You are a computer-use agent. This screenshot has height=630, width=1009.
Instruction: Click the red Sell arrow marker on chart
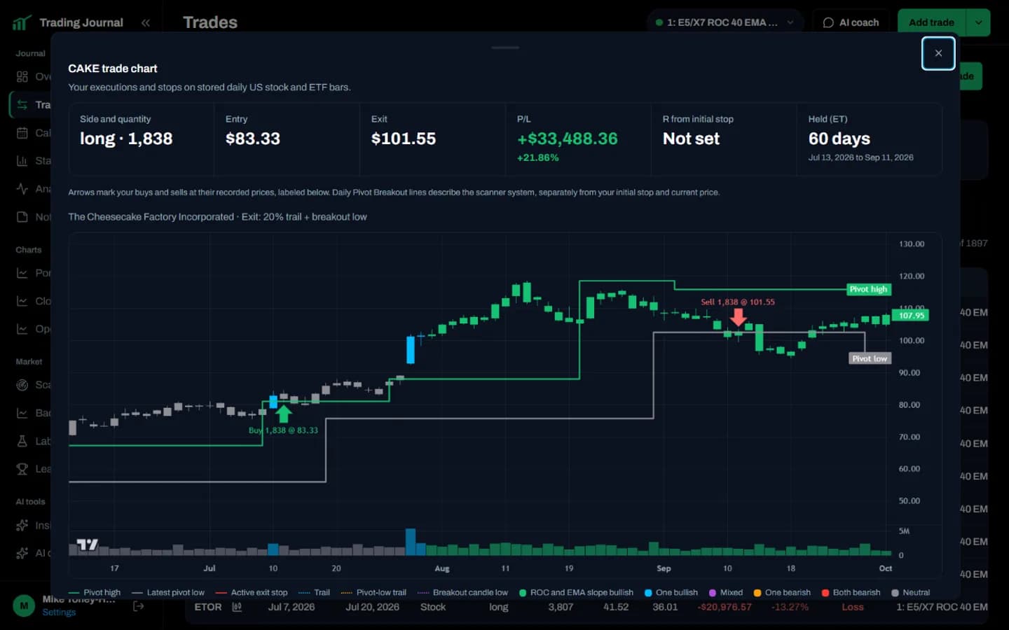coord(738,317)
